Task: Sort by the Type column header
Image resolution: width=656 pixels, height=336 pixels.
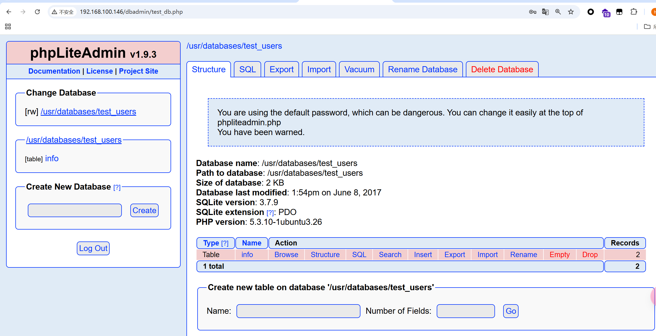Action: click(x=211, y=243)
